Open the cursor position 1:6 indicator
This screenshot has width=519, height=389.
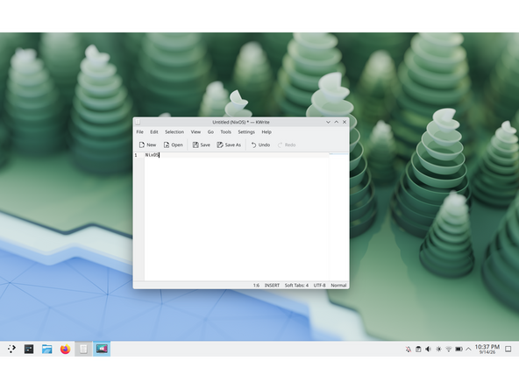256,285
